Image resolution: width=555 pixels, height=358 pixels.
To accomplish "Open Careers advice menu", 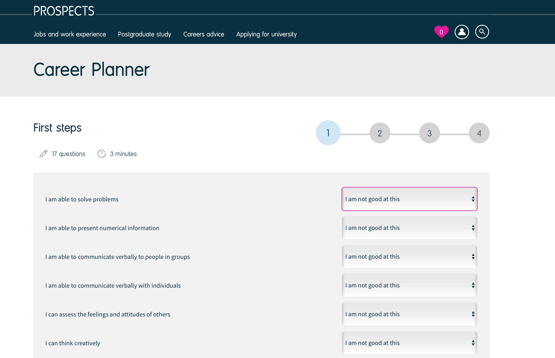I will tap(204, 34).
